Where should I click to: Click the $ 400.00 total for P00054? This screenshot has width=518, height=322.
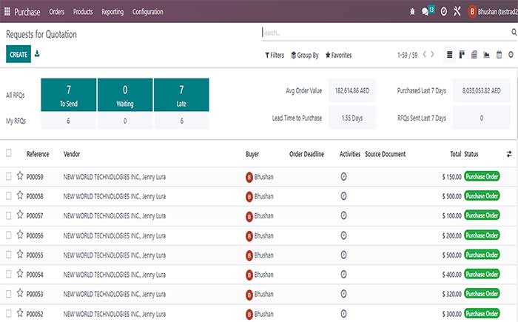click(451, 275)
